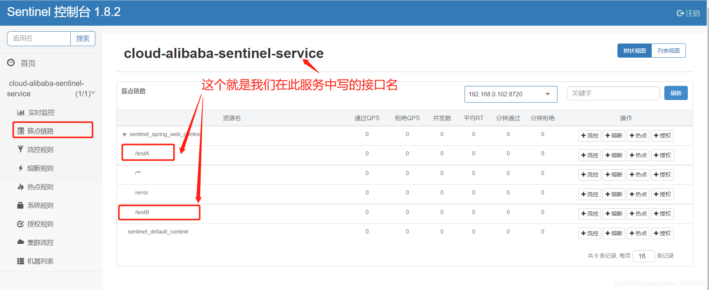The image size is (709, 290).
Task: Click the /testA resource name
Action: point(142,154)
